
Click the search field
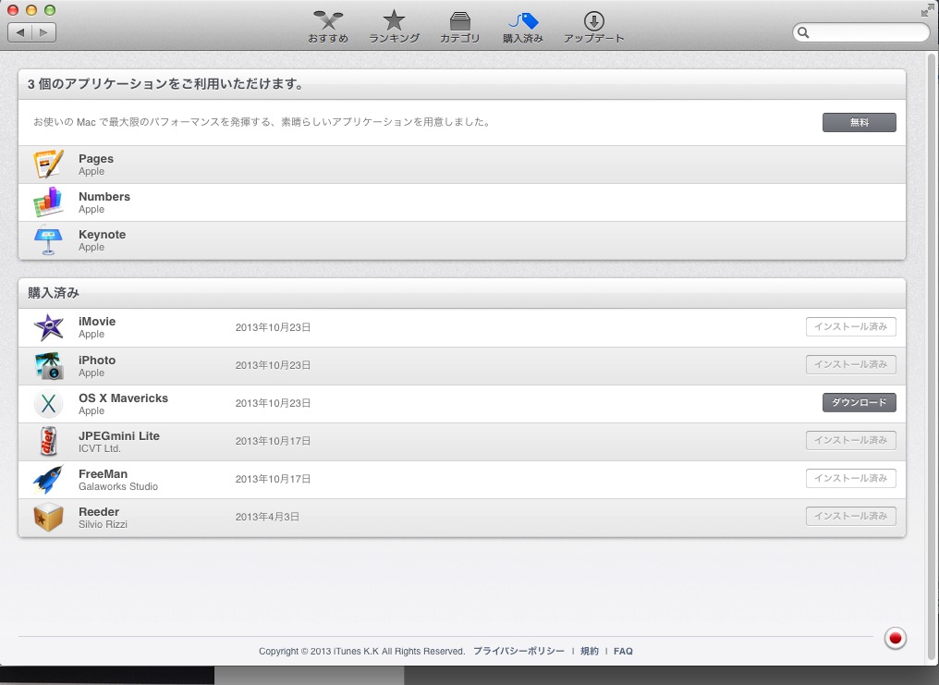pyautogui.click(x=861, y=32)
